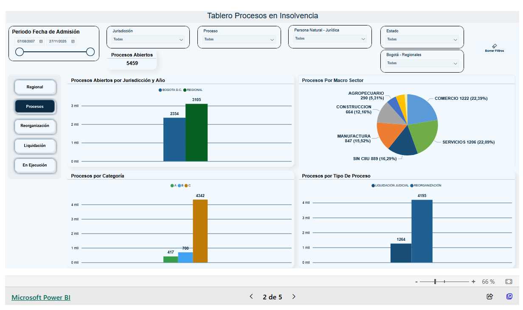Switch to the Regional tab
The width and height of the screenshot is (523, 310).
(x=35, y=87)
